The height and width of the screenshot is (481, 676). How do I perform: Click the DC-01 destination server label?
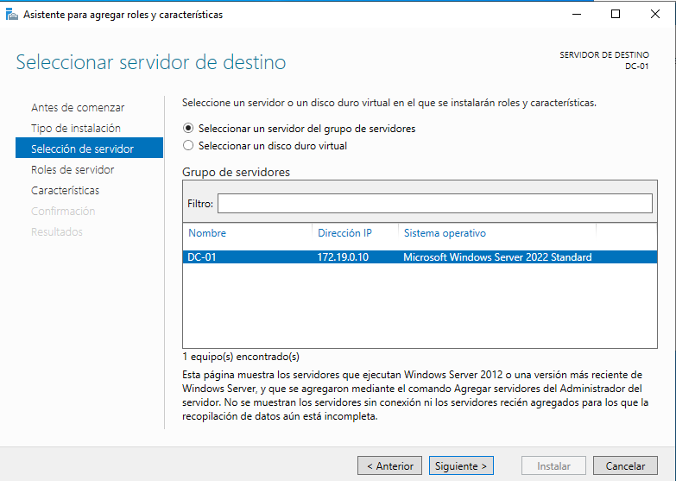637,66
